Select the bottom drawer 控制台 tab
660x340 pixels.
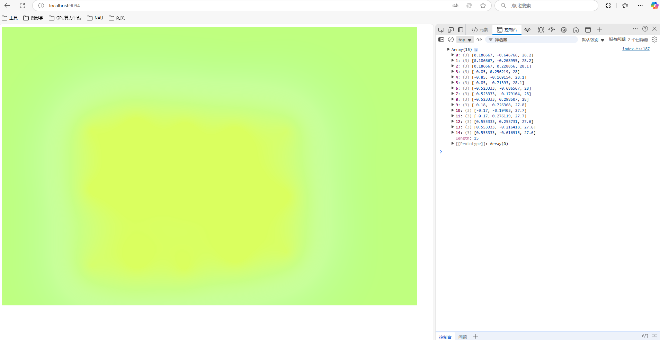445,337
